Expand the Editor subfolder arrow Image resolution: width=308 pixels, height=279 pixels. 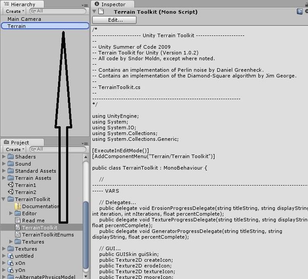[x=11, y=214]
